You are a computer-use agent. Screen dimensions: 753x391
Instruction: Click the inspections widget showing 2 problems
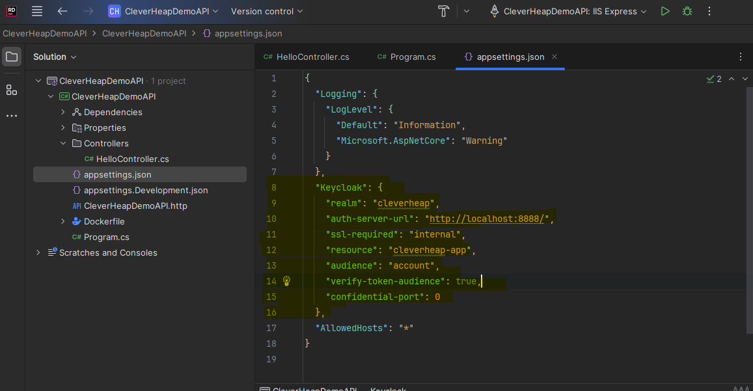(714, 78)
